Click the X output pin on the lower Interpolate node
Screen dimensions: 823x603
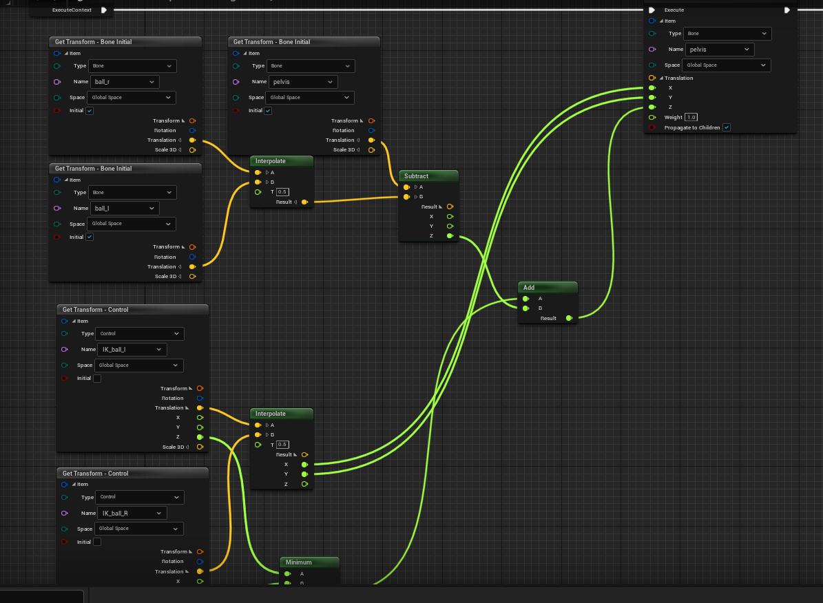(304, 465)
